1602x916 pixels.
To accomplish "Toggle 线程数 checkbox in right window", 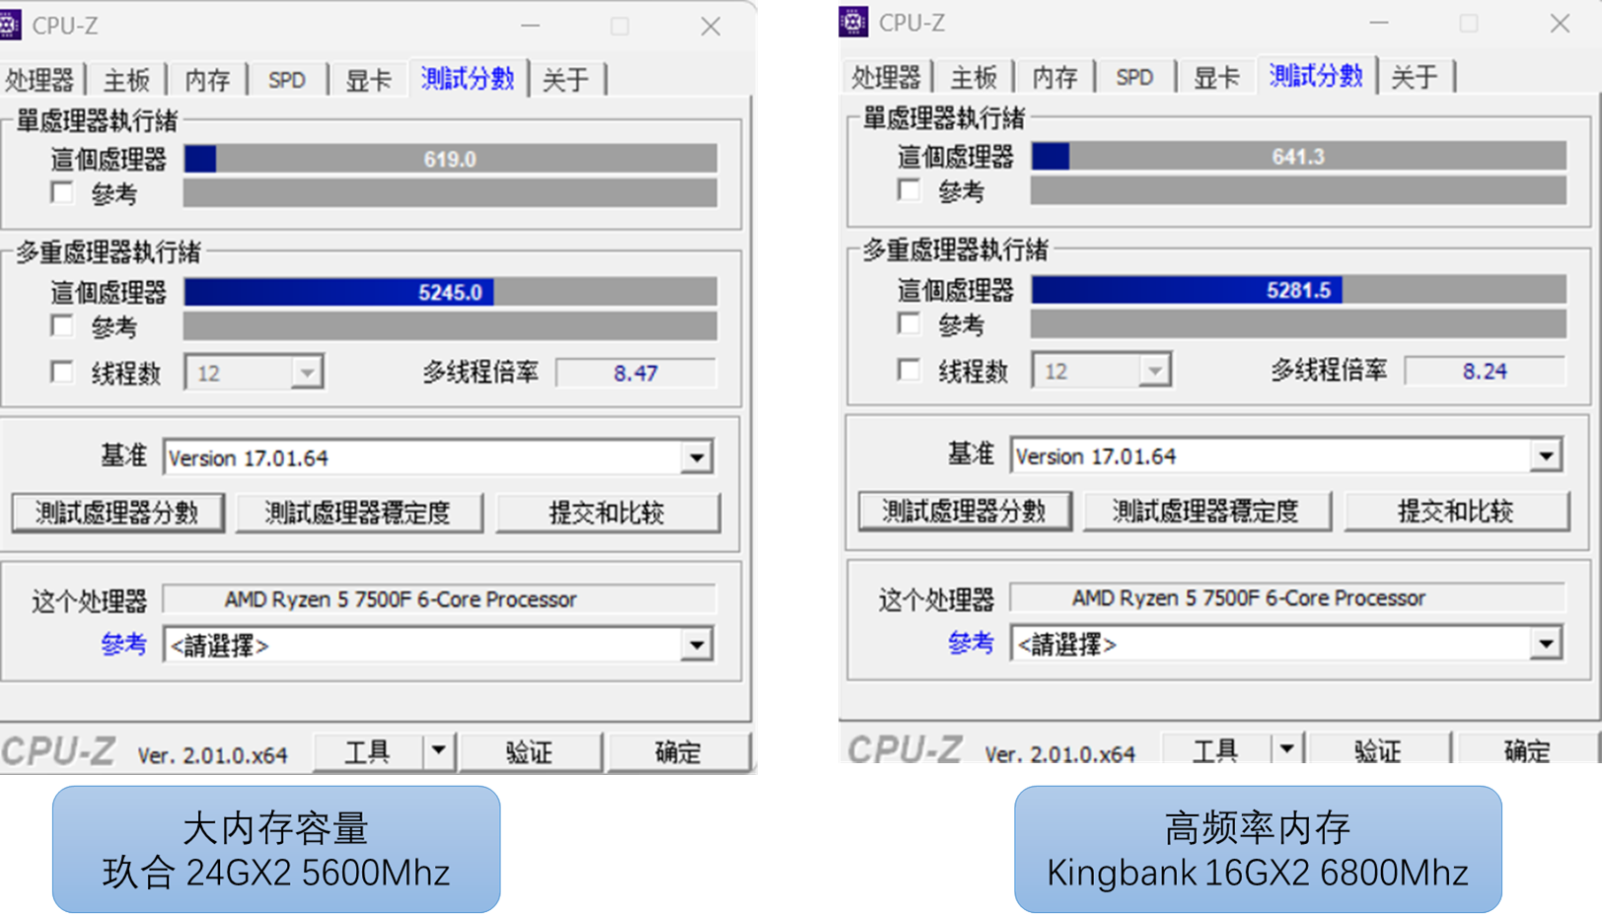I will coord(910,370).
